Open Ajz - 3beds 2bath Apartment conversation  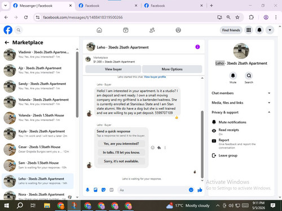click(x=38, y=70)
